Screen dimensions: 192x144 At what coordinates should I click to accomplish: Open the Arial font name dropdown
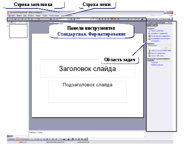(x=91, y=19)
